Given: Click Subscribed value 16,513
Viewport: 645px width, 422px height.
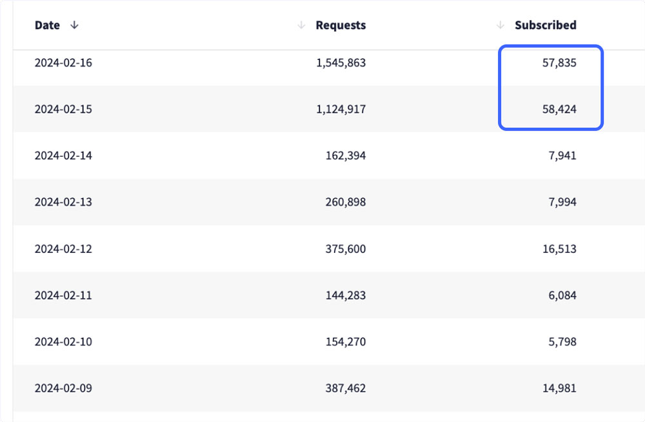Looking at the screenshot, I should [x=559, y=248].
